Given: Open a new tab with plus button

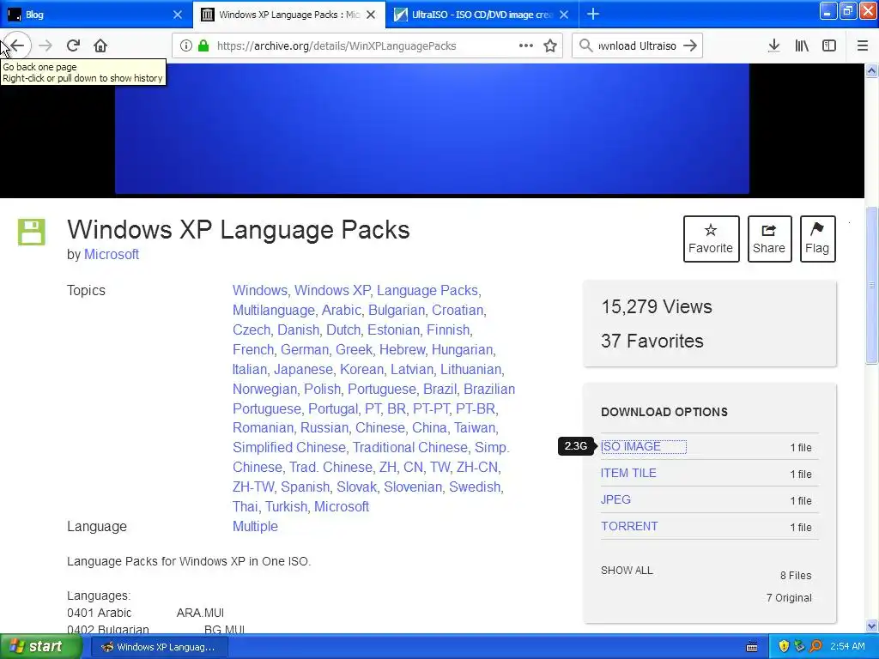Looking at the screenshot, I should click(x=593, y=14).
